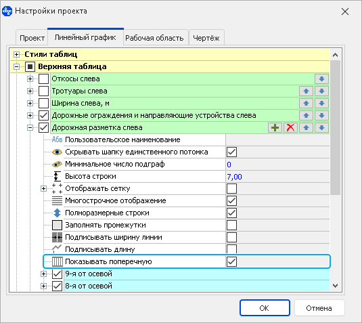Expand the Стили таблиц section
The width and height of the screenshot is (362, 323).
point(16,55)
